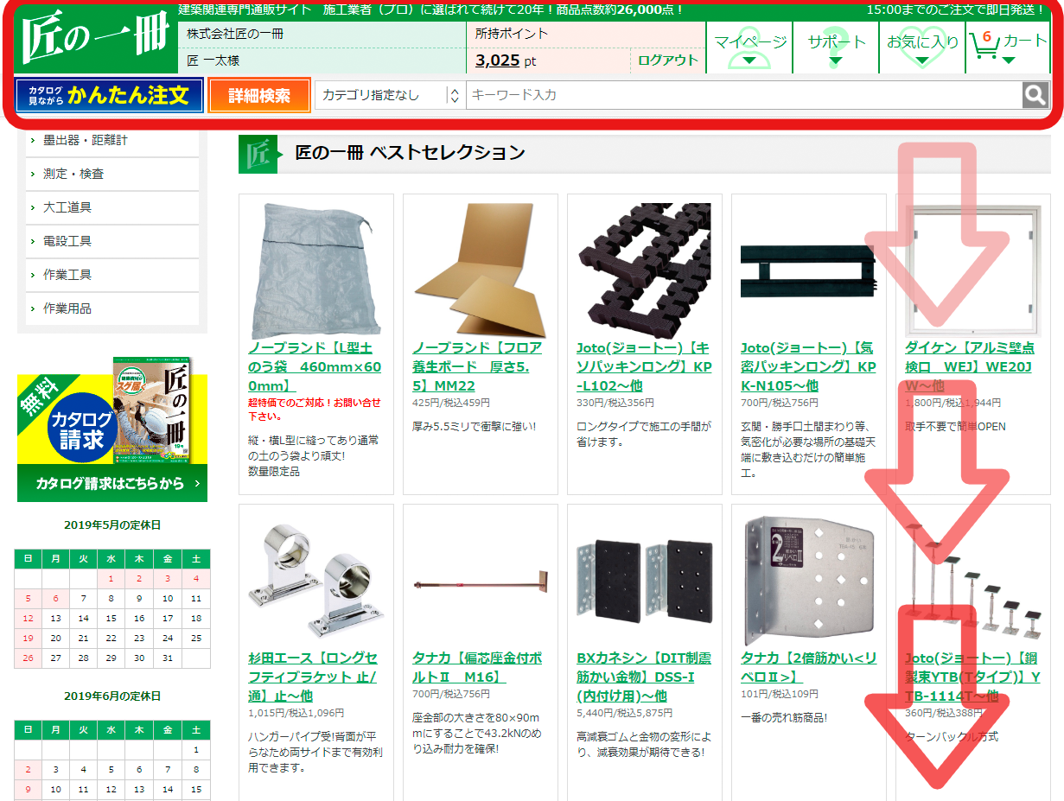Viewport: 1064px width, 801px height.
Task: Open the 杉田エース ロングセフティブラケット link
Action: coord(312,677)
